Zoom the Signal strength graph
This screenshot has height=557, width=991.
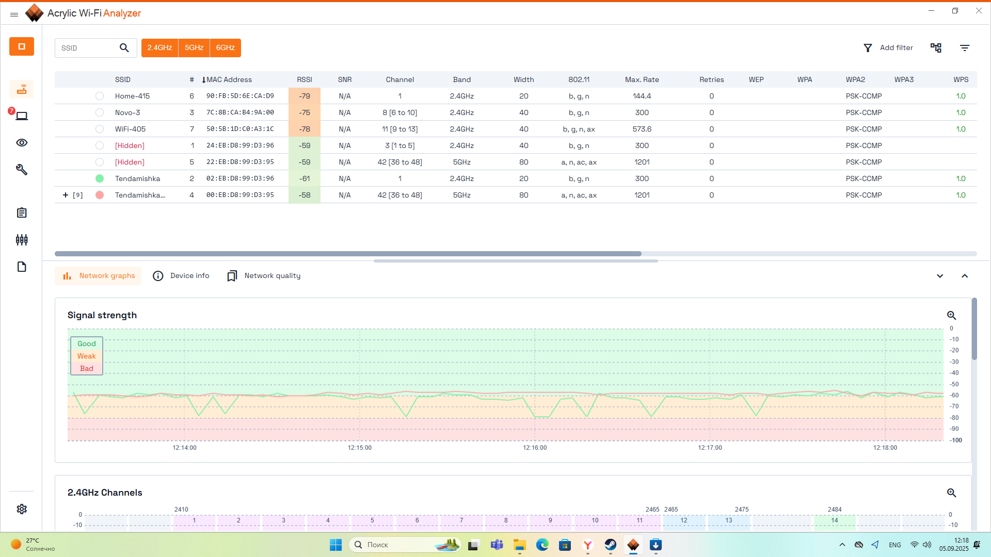click(x=951, y=315)
